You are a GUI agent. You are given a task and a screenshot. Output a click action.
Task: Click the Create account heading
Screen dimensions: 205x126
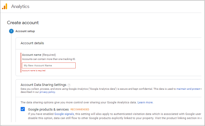click(x=23, y=23)
